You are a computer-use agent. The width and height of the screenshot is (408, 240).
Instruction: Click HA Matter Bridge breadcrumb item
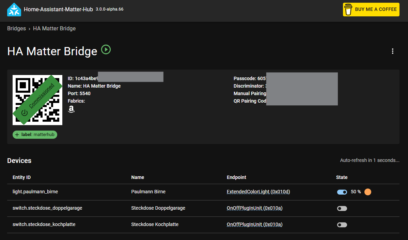54,28
